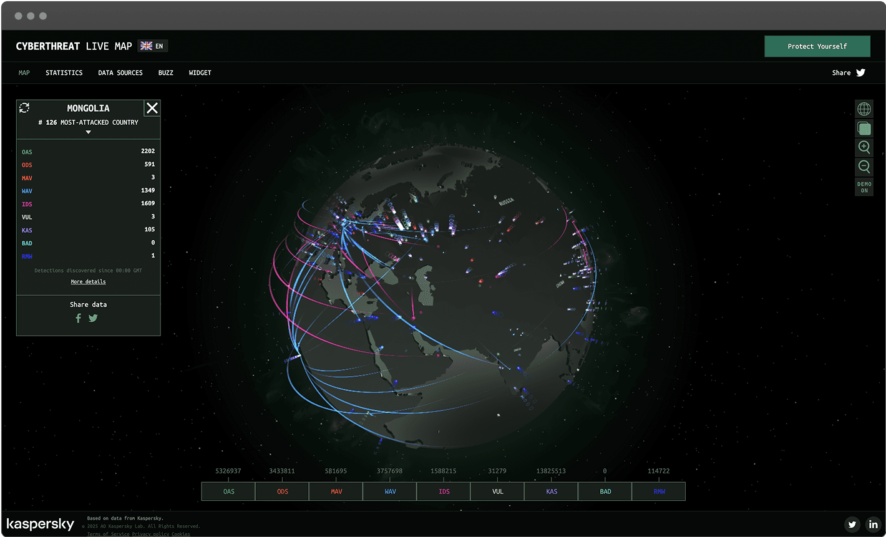
Task: Click '# 126 MOST-ATTACKED COUNTRY' text
Action: [88, 122]
